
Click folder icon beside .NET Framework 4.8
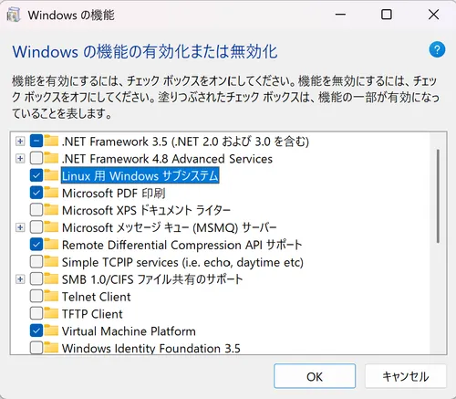(51, 158)
